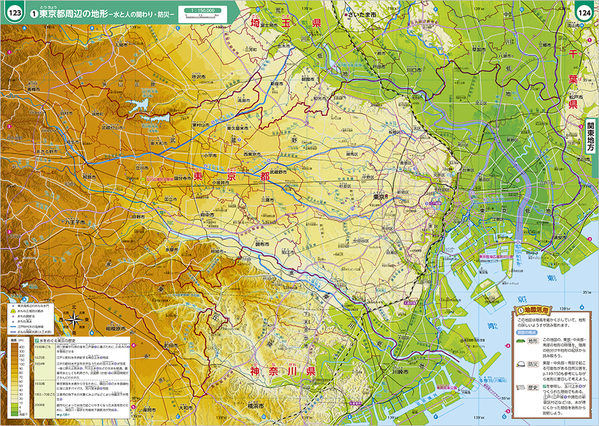599x426 pixels.
Task: Click the 1930年 history row
Action: click(82, 385)
